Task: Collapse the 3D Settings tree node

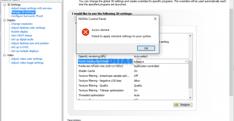Action: [x=4, y=4]
